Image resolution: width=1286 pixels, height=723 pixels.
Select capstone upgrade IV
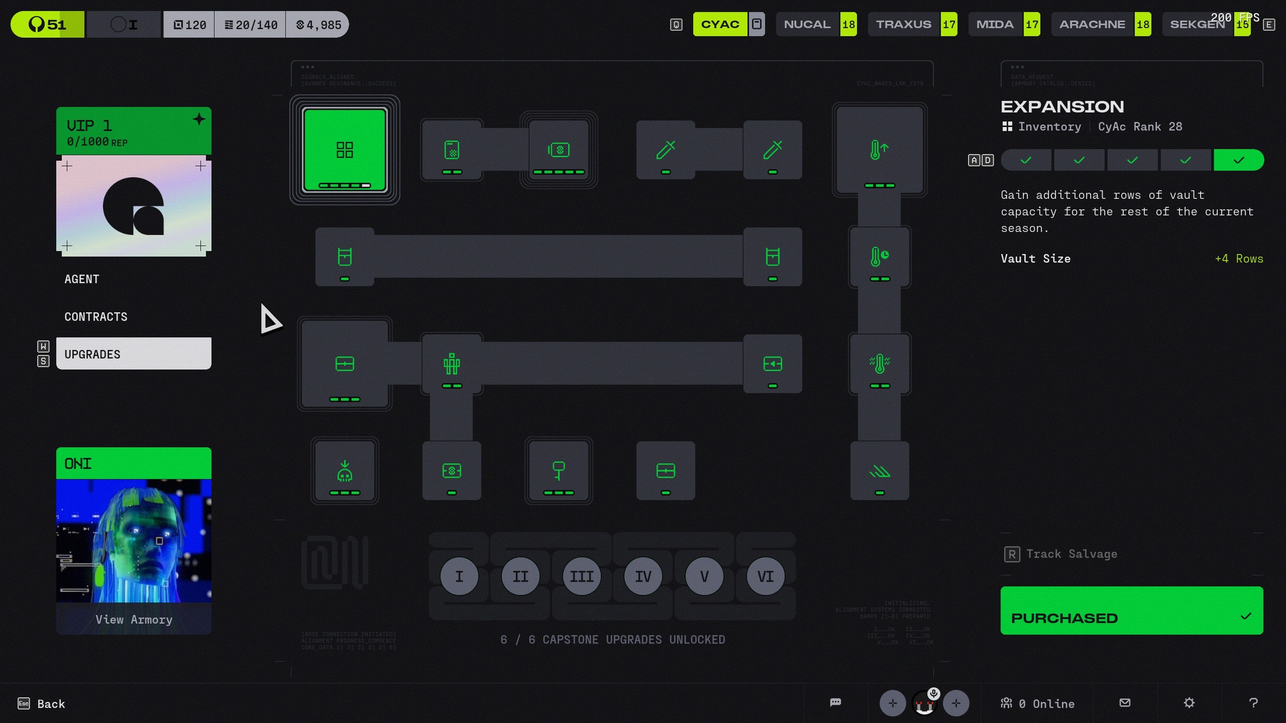click(643, 576)
